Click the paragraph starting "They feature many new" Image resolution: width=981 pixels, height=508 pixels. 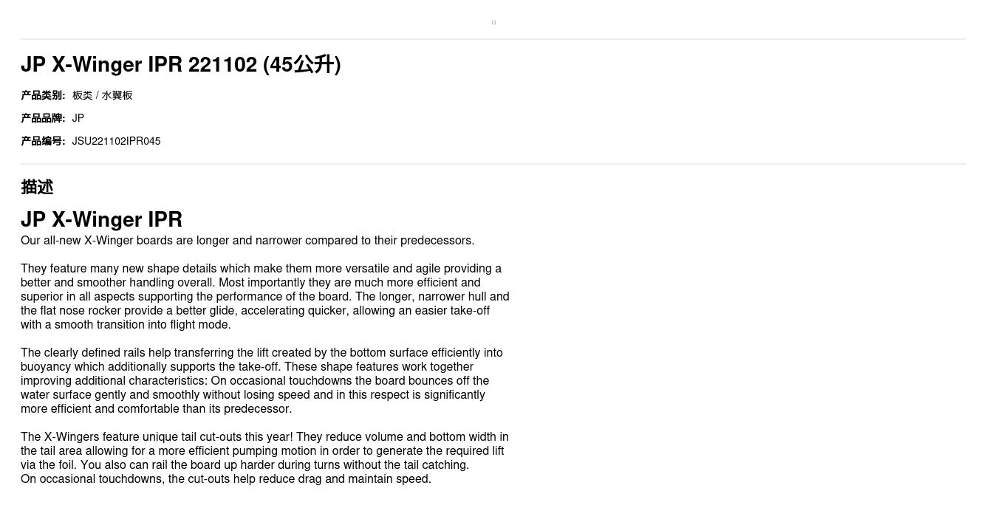[264, 296]
